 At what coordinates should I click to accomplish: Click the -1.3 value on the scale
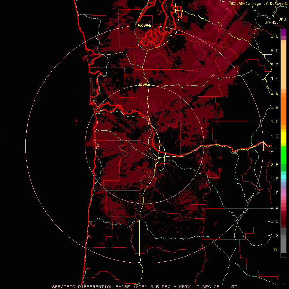[x=273, y=236]
